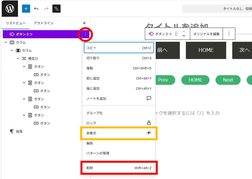Click the drag handle in block toolbar
This screenshot has width=252, height=179.
[x=177, y=34]
